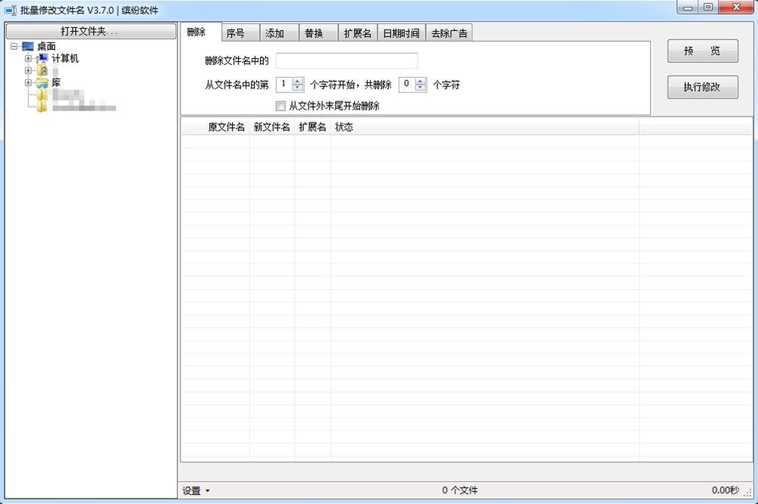Image resolution: width=758 pixels, height=504 pixels.
Task: Increase the starting character position spinner
Action: [298, 81]
